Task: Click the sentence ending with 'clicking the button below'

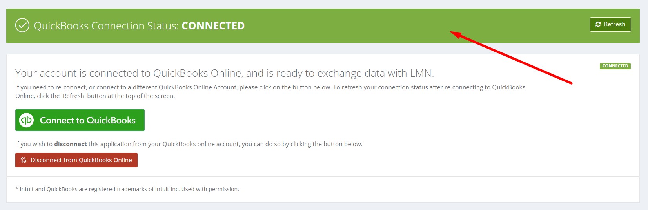Action: click(189, 144)
